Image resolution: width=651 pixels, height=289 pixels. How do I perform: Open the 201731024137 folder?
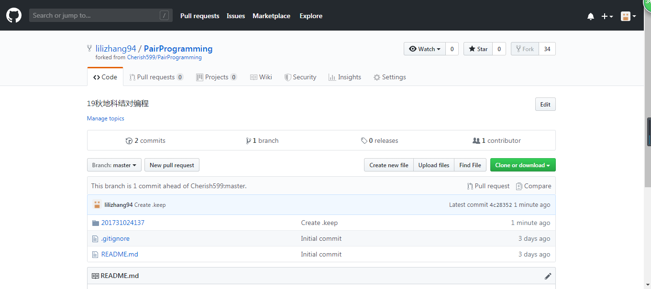pos(123,223)
